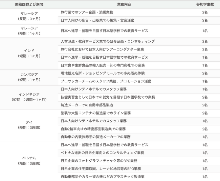The image size is (220, 181).
Task: Click the タイ (短期:3週間) country cell
Action: pyautogui.click(x=29, y=125)
